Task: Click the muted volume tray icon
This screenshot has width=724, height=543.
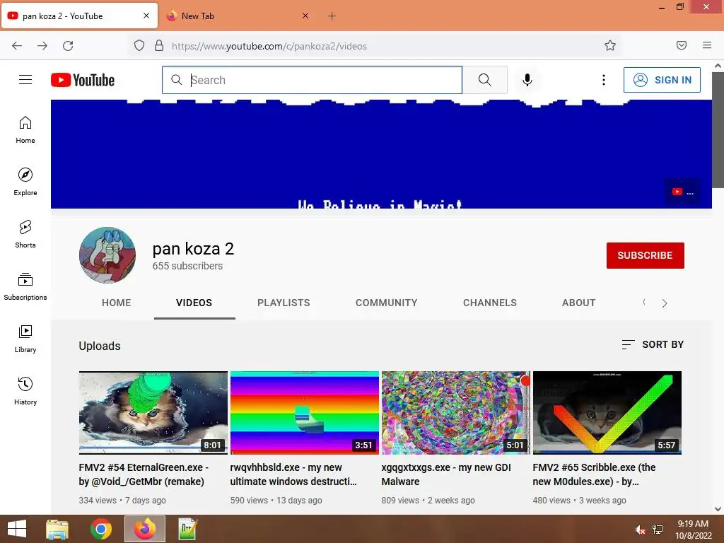Action: tap(640, 530)
